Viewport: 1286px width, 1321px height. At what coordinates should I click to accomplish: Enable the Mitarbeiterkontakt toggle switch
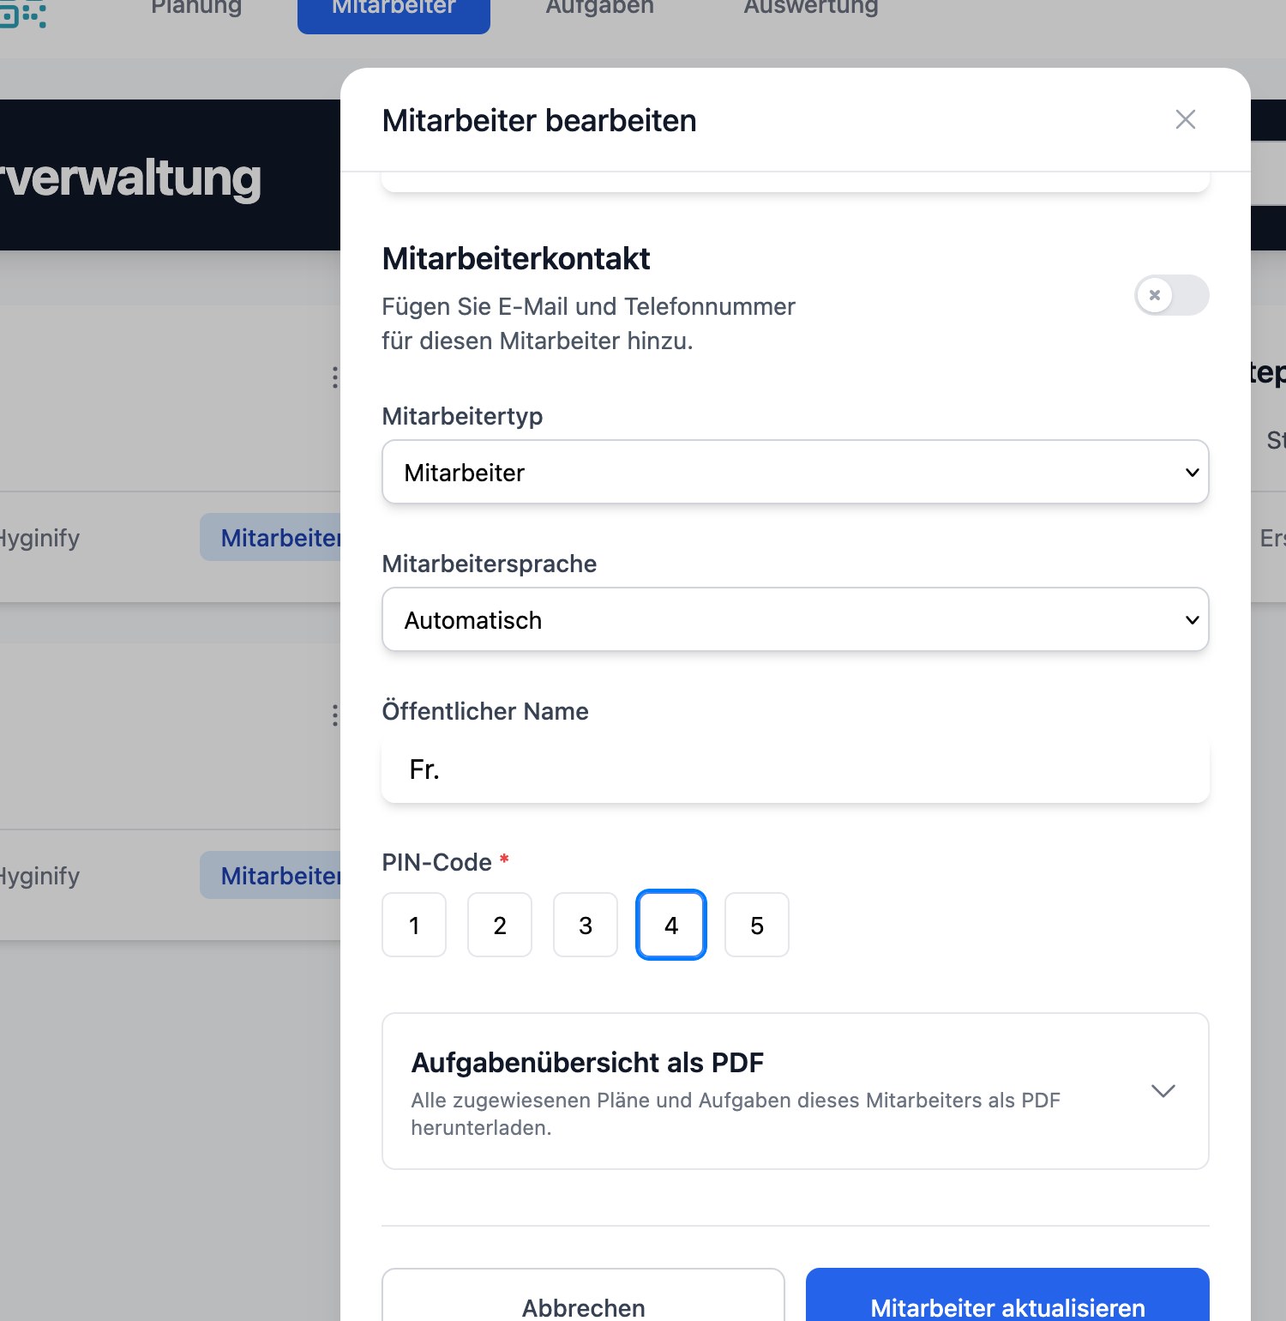pyautogui.click(x=1171, y=295)
